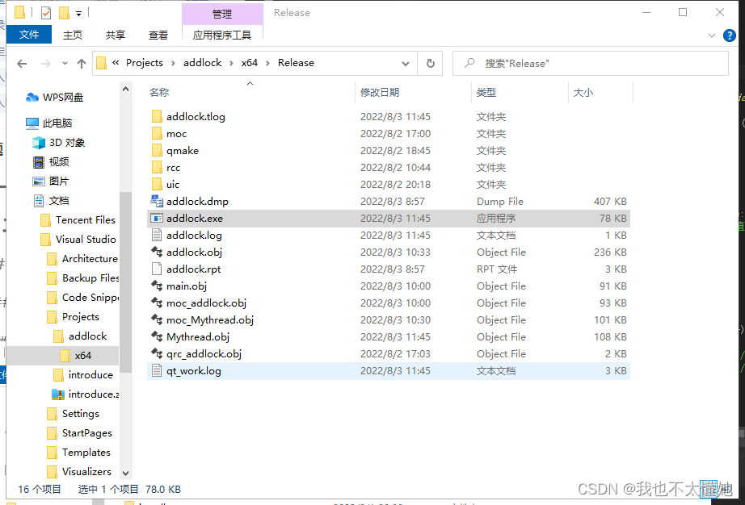The image size is (745, 505).
Task: Click addlock in the address breadcrumb
Action: coord(202,63)
